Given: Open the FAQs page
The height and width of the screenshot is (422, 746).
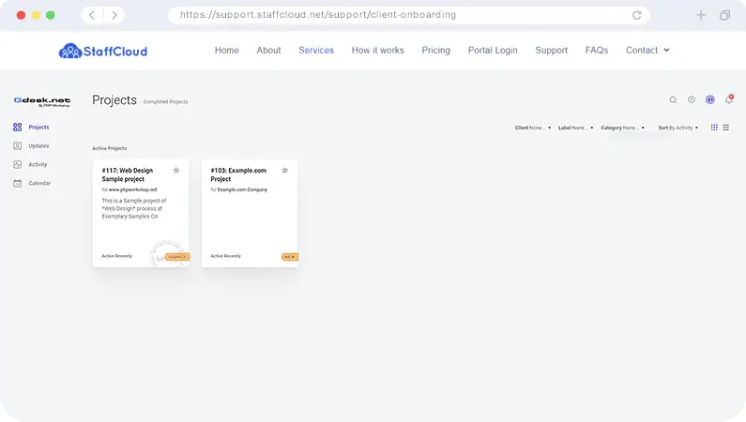Looking at the screenshot, I should (597, 51).
